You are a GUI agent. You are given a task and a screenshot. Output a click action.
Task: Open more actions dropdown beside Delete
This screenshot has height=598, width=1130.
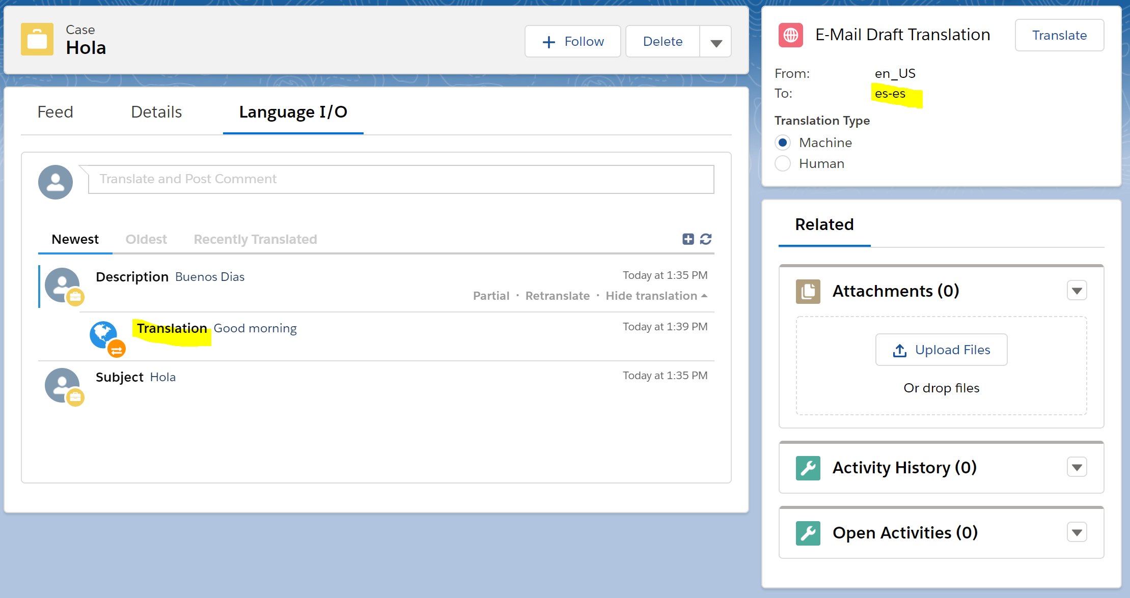[716, 42]
